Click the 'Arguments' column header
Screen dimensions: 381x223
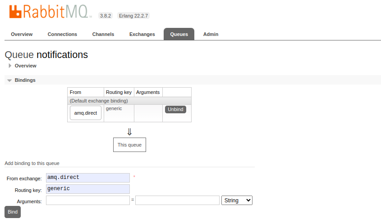coord(148,92)
